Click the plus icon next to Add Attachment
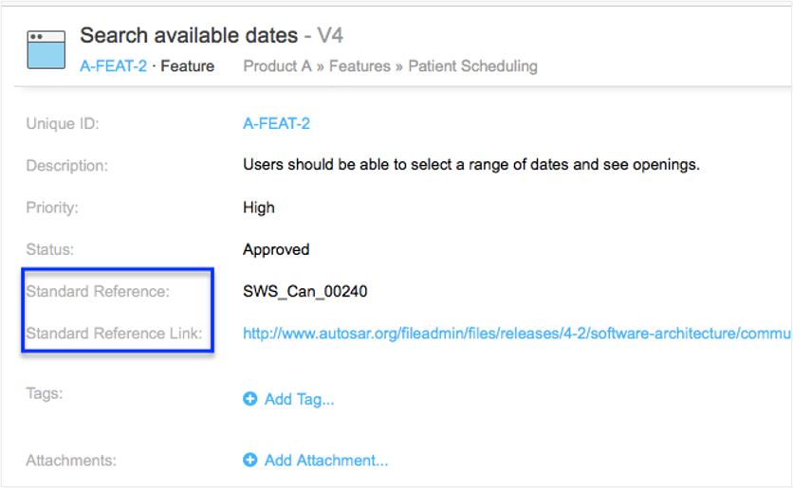Viewport: 793px width, 488px height. pos(250,460)
